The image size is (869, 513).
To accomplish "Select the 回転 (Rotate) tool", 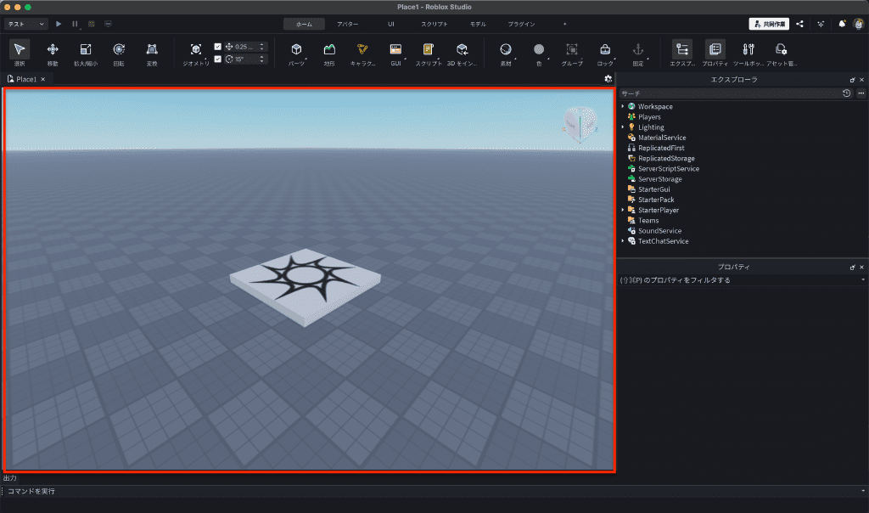I will [119, 50].
